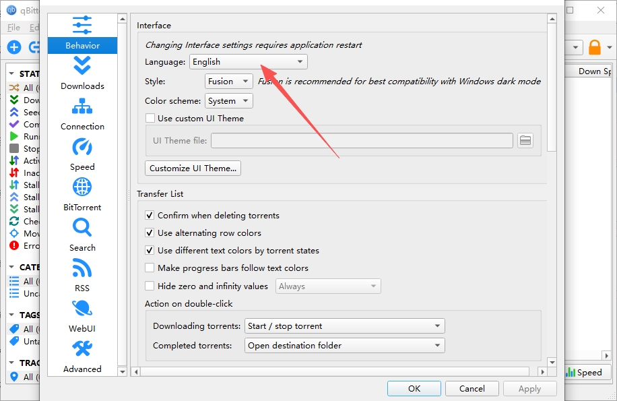Collapse the STATUS section in sidebar
This screenshot has height=401, width=617.
point(11,73)
